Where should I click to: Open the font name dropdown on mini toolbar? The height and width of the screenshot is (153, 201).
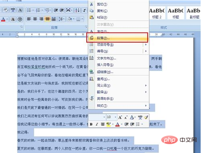coord(104,117)
